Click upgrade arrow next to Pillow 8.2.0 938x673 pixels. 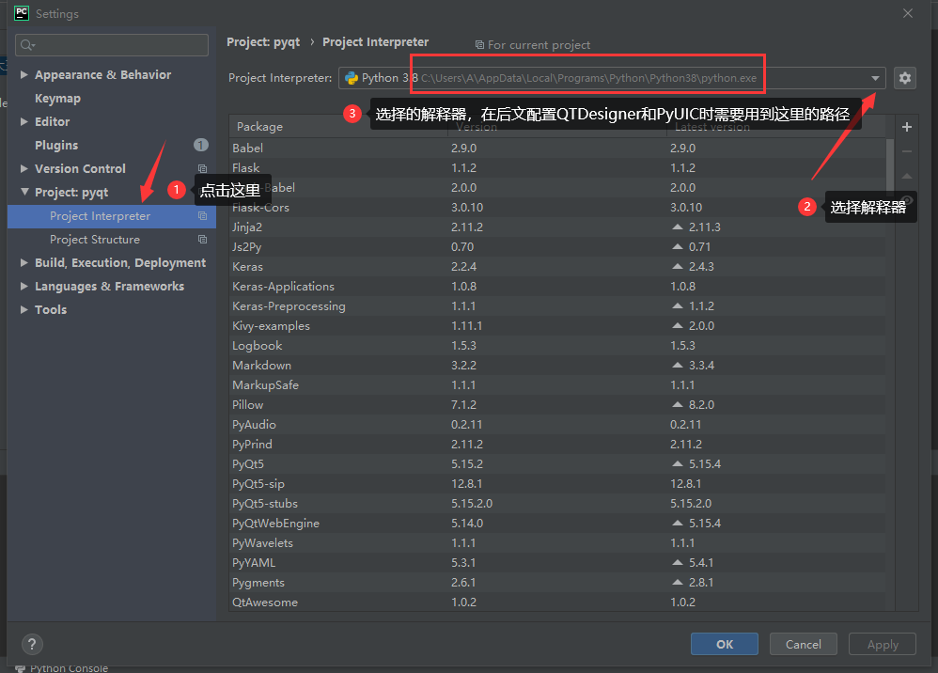click(x=677, y=404)
